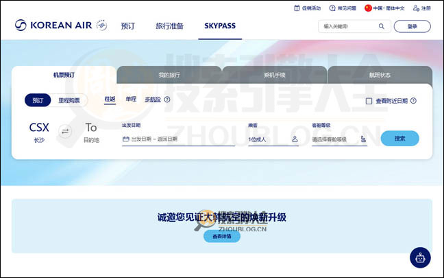
Task: Open the chatbot assistant button
Action: point(420,257)
